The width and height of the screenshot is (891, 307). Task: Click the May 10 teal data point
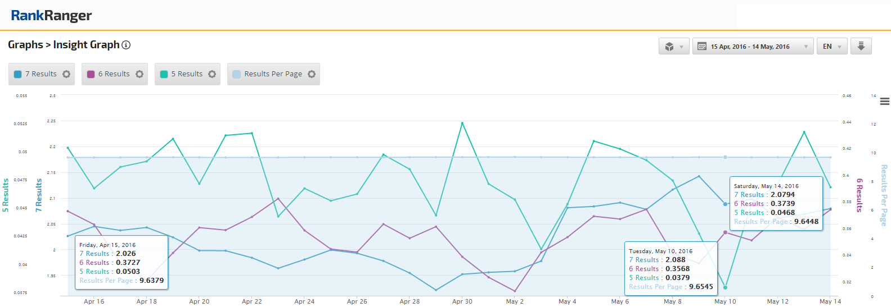tap(725, 287)
